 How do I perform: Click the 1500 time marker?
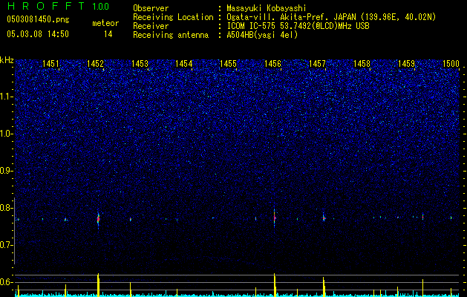[451, 63]
